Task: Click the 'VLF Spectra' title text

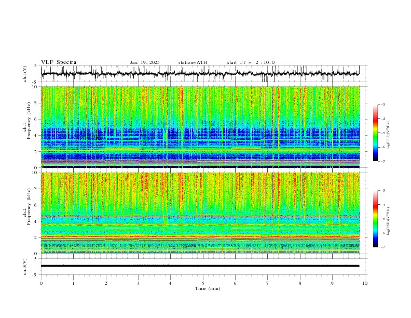Action: pyautogui.click(x=59, y=62)
